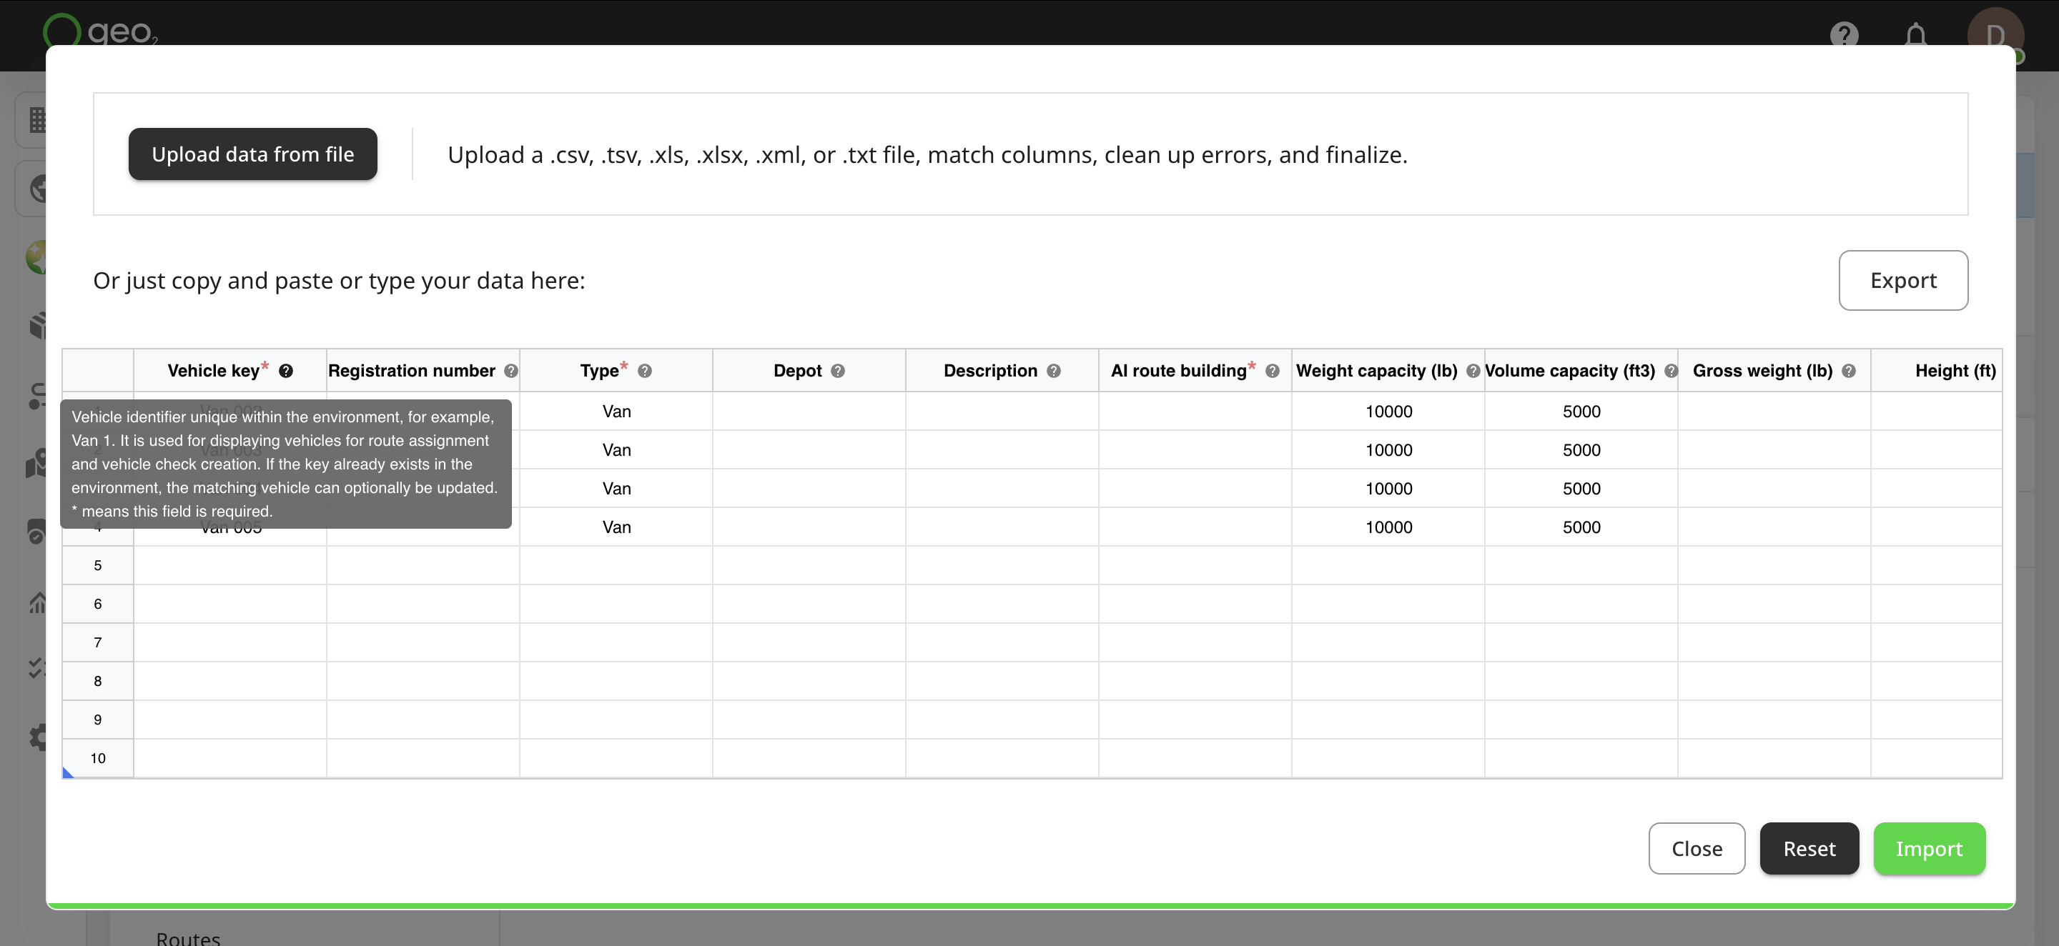The height and width of the screenshot is (946, 2059).
Task: Select the Vehicle key column header
Action: 230,371
